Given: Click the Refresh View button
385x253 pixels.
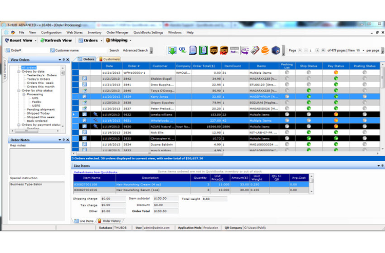Looking at the screenshot, I should (56, 40).
